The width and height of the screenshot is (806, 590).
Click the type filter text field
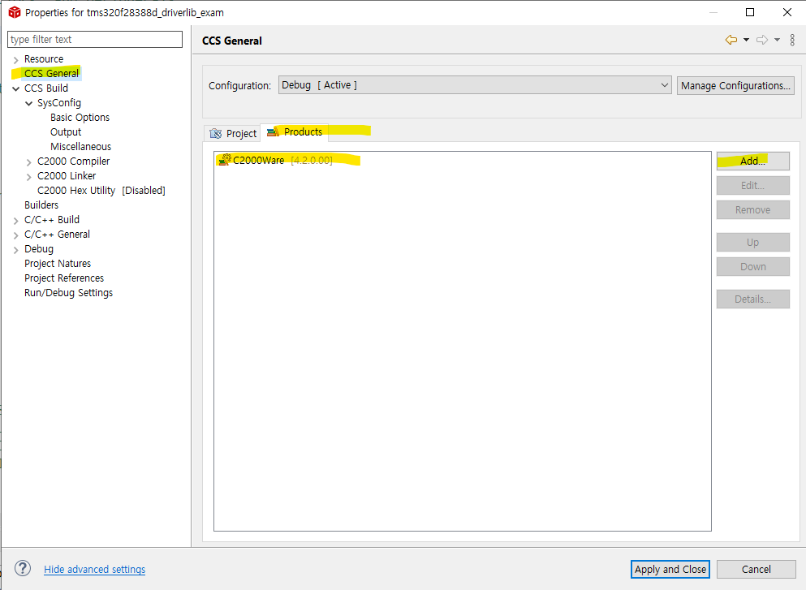(x=94, y=39)
